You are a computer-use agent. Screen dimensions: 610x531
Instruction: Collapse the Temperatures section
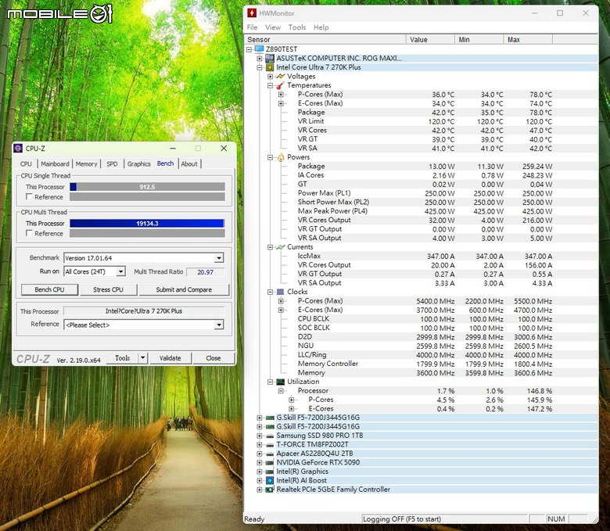(270, 85)
